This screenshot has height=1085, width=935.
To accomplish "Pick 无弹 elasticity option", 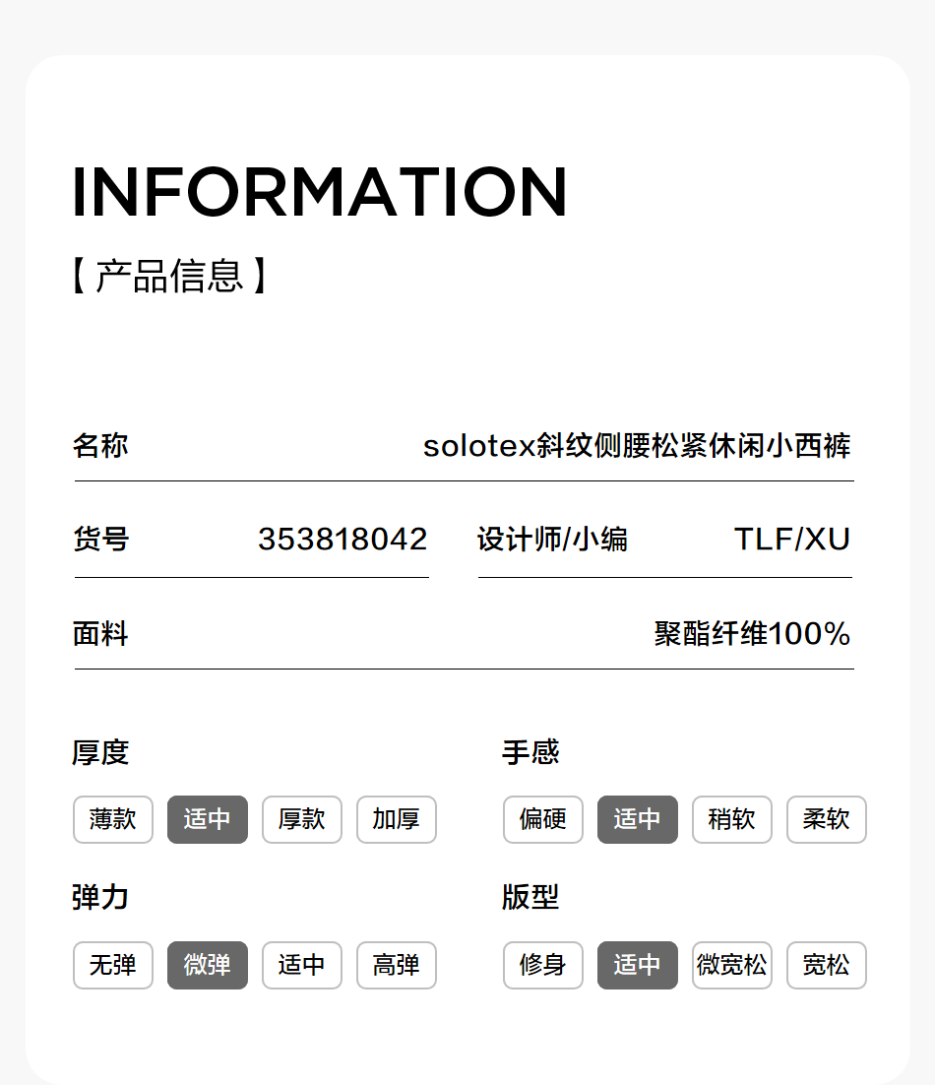I will click(x=113, y=965).
